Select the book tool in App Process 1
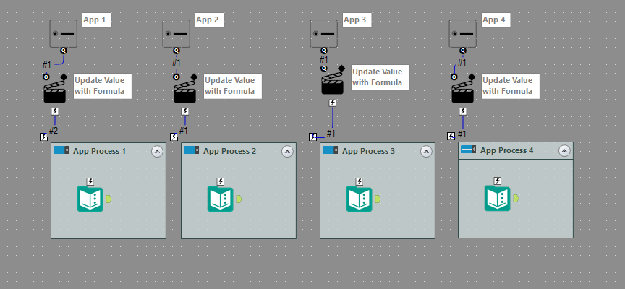Screen dimensions: 625x289 pos(90,199)
